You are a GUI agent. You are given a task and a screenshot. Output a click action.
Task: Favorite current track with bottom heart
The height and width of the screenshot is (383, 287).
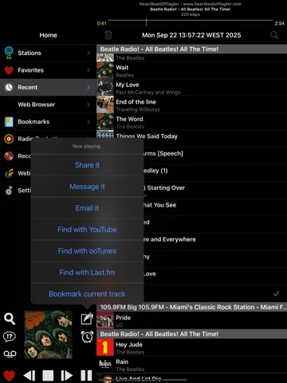(x=9, y=376)
